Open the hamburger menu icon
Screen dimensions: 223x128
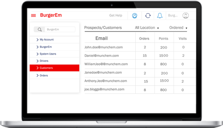pos(33,15)
